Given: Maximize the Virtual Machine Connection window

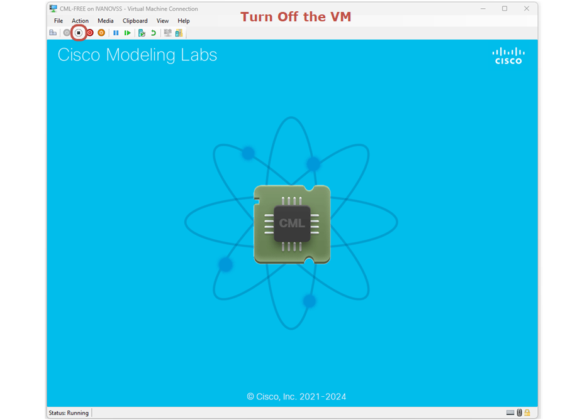Looking at the screenshot, I should click(505, 9).
